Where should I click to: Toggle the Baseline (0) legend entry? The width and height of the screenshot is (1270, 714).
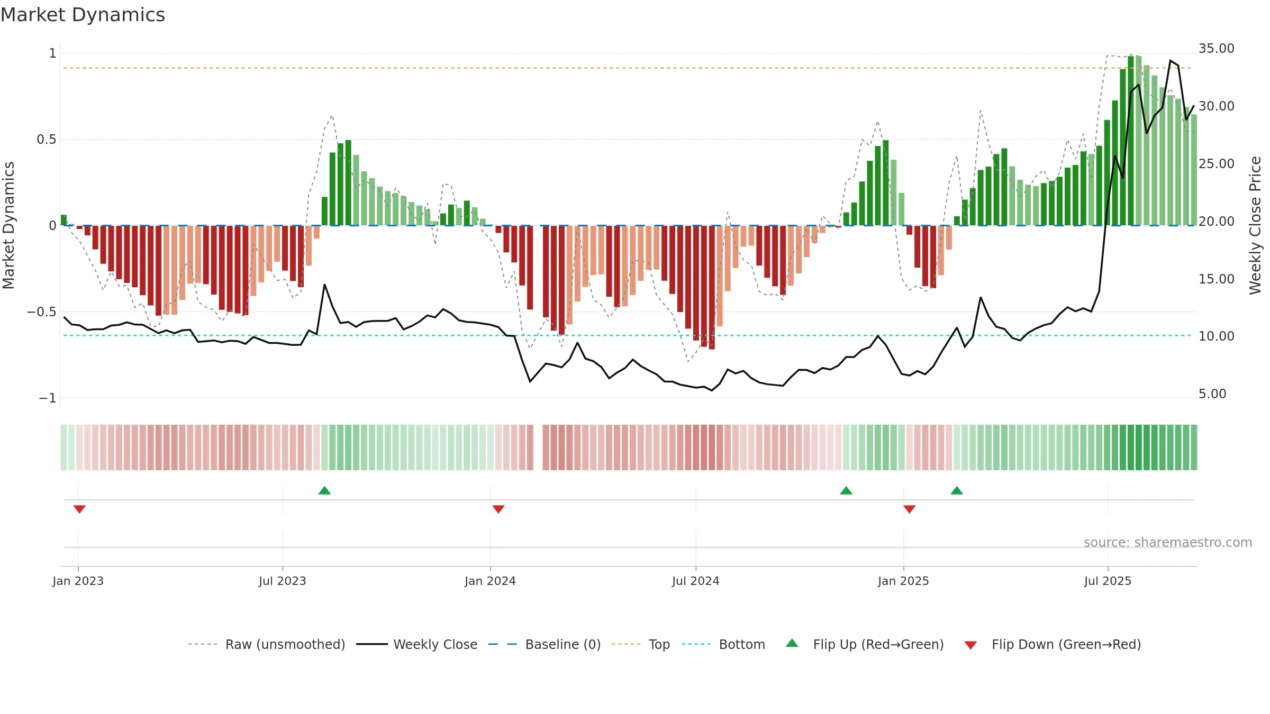(x=544, y=644)
